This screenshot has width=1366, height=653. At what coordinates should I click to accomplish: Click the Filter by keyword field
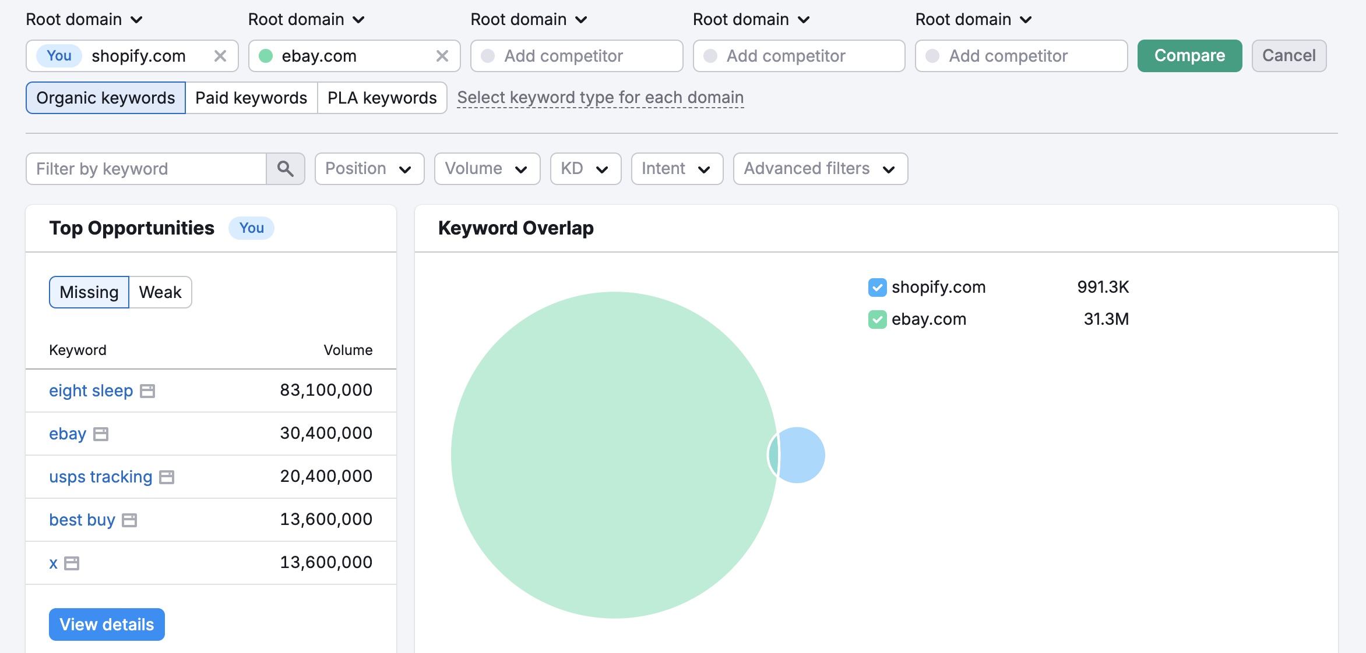[146, 169]
